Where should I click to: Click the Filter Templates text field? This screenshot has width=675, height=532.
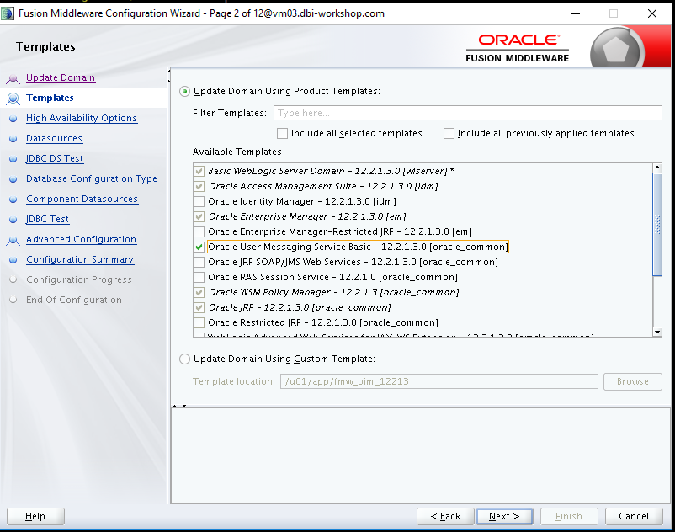[x=467, y=113]
